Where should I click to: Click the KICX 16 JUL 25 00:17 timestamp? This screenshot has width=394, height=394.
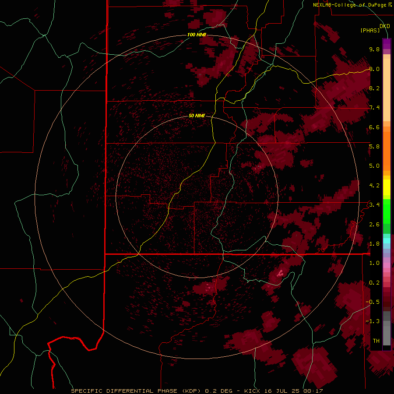click(283, 391)
